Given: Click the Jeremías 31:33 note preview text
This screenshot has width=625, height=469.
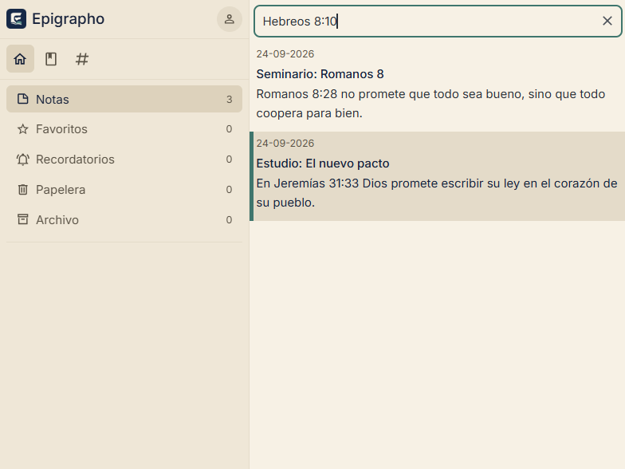Looking at the screenshot, I should point(437,193).
